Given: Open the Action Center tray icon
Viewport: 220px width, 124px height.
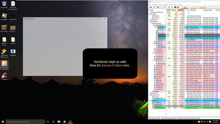Looking at the screenshot, I should (210, 122).
